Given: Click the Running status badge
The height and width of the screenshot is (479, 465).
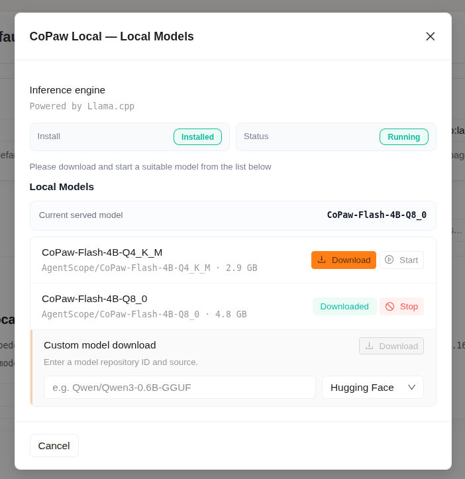Looking at the screenshot, I should coord(403,137).
